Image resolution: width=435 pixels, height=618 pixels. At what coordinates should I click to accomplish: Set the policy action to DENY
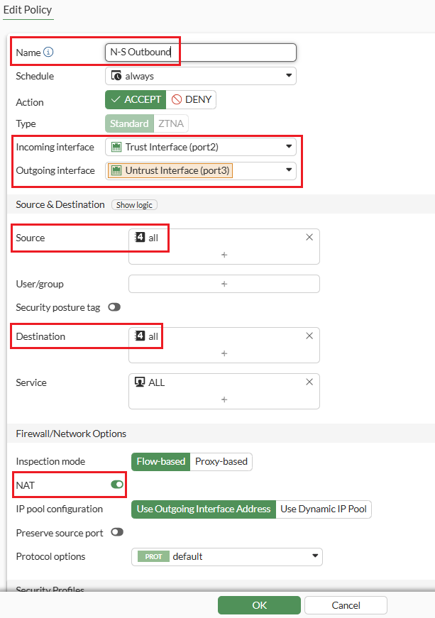click(x=192, y=100)
